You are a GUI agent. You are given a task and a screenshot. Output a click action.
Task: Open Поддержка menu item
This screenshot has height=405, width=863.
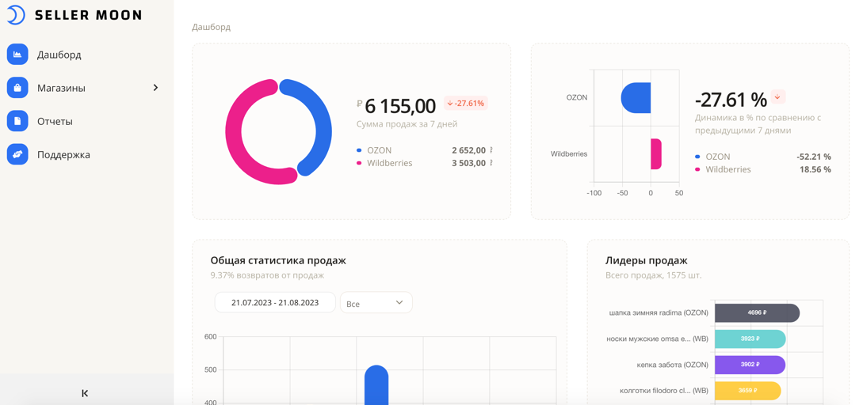pyautogui.click(x=64, y=155)
